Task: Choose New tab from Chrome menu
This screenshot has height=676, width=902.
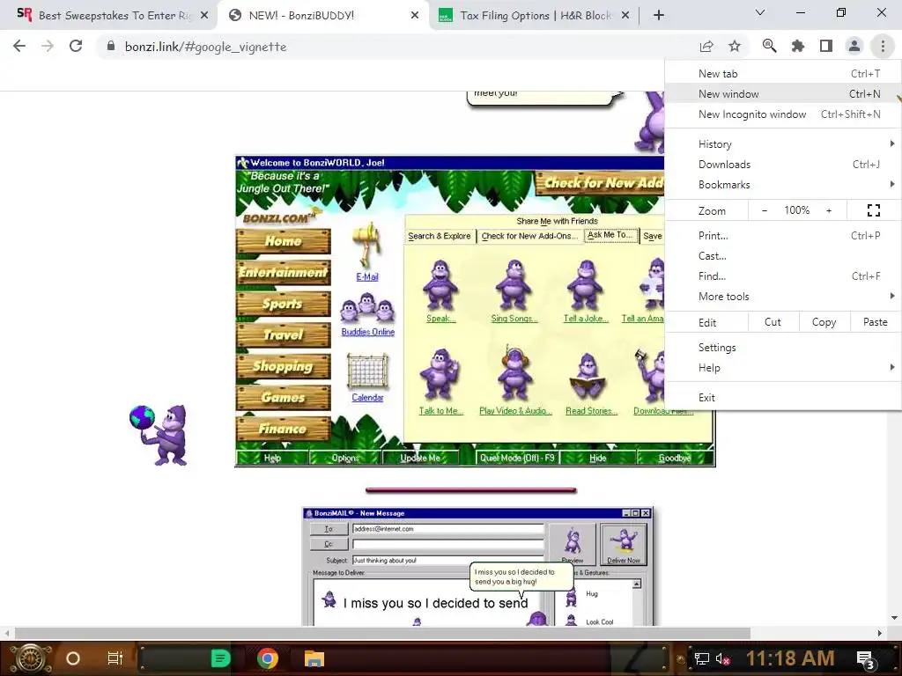Action: (x=783, y=74)
